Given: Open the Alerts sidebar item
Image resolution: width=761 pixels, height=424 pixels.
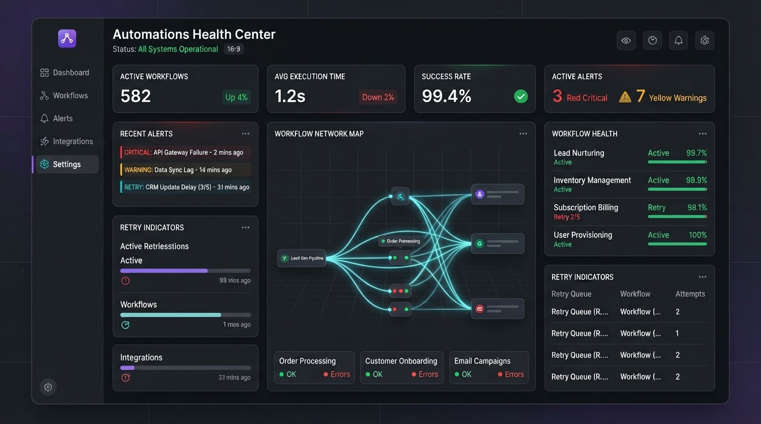Looking at the screenshot, I should click(56, 119).
